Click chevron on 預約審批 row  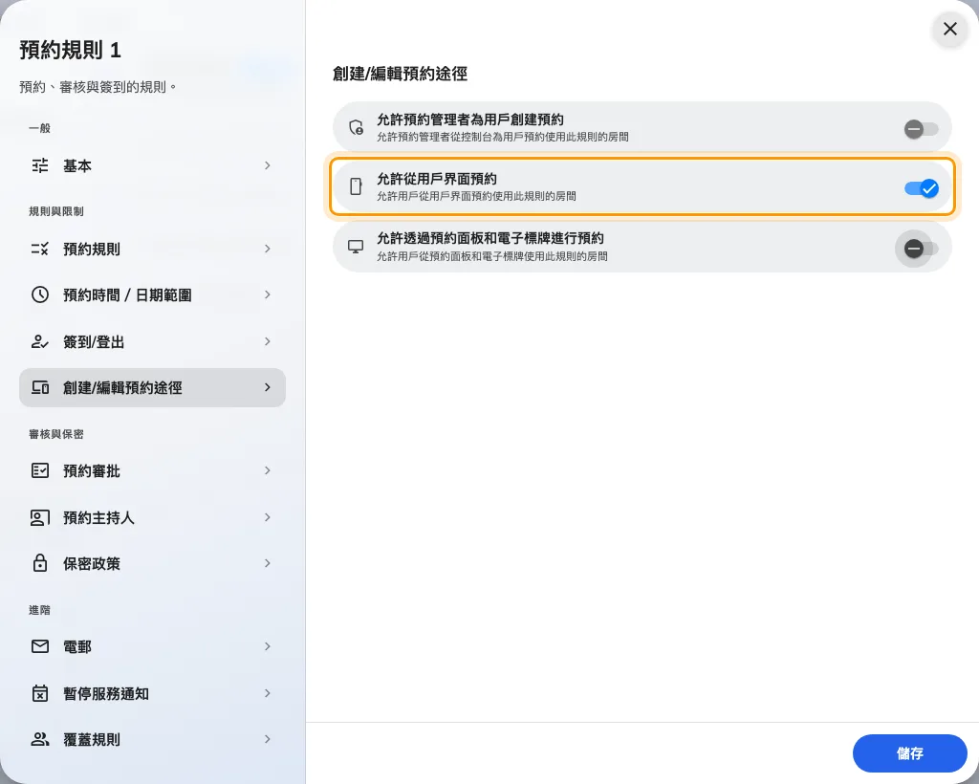click(268, 470)
